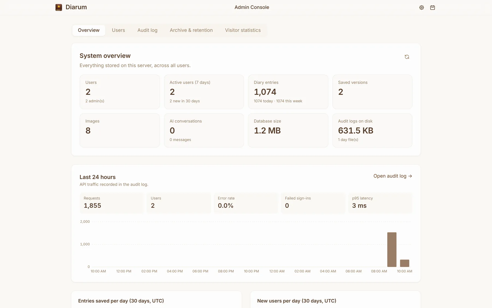
Task: Click the 2,000 y-axis label
Action: (85, 221)
